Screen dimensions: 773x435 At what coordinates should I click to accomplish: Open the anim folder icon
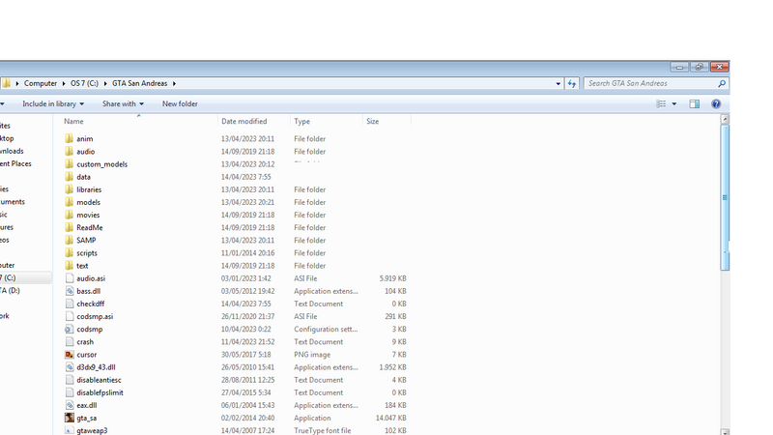(69, 138)
